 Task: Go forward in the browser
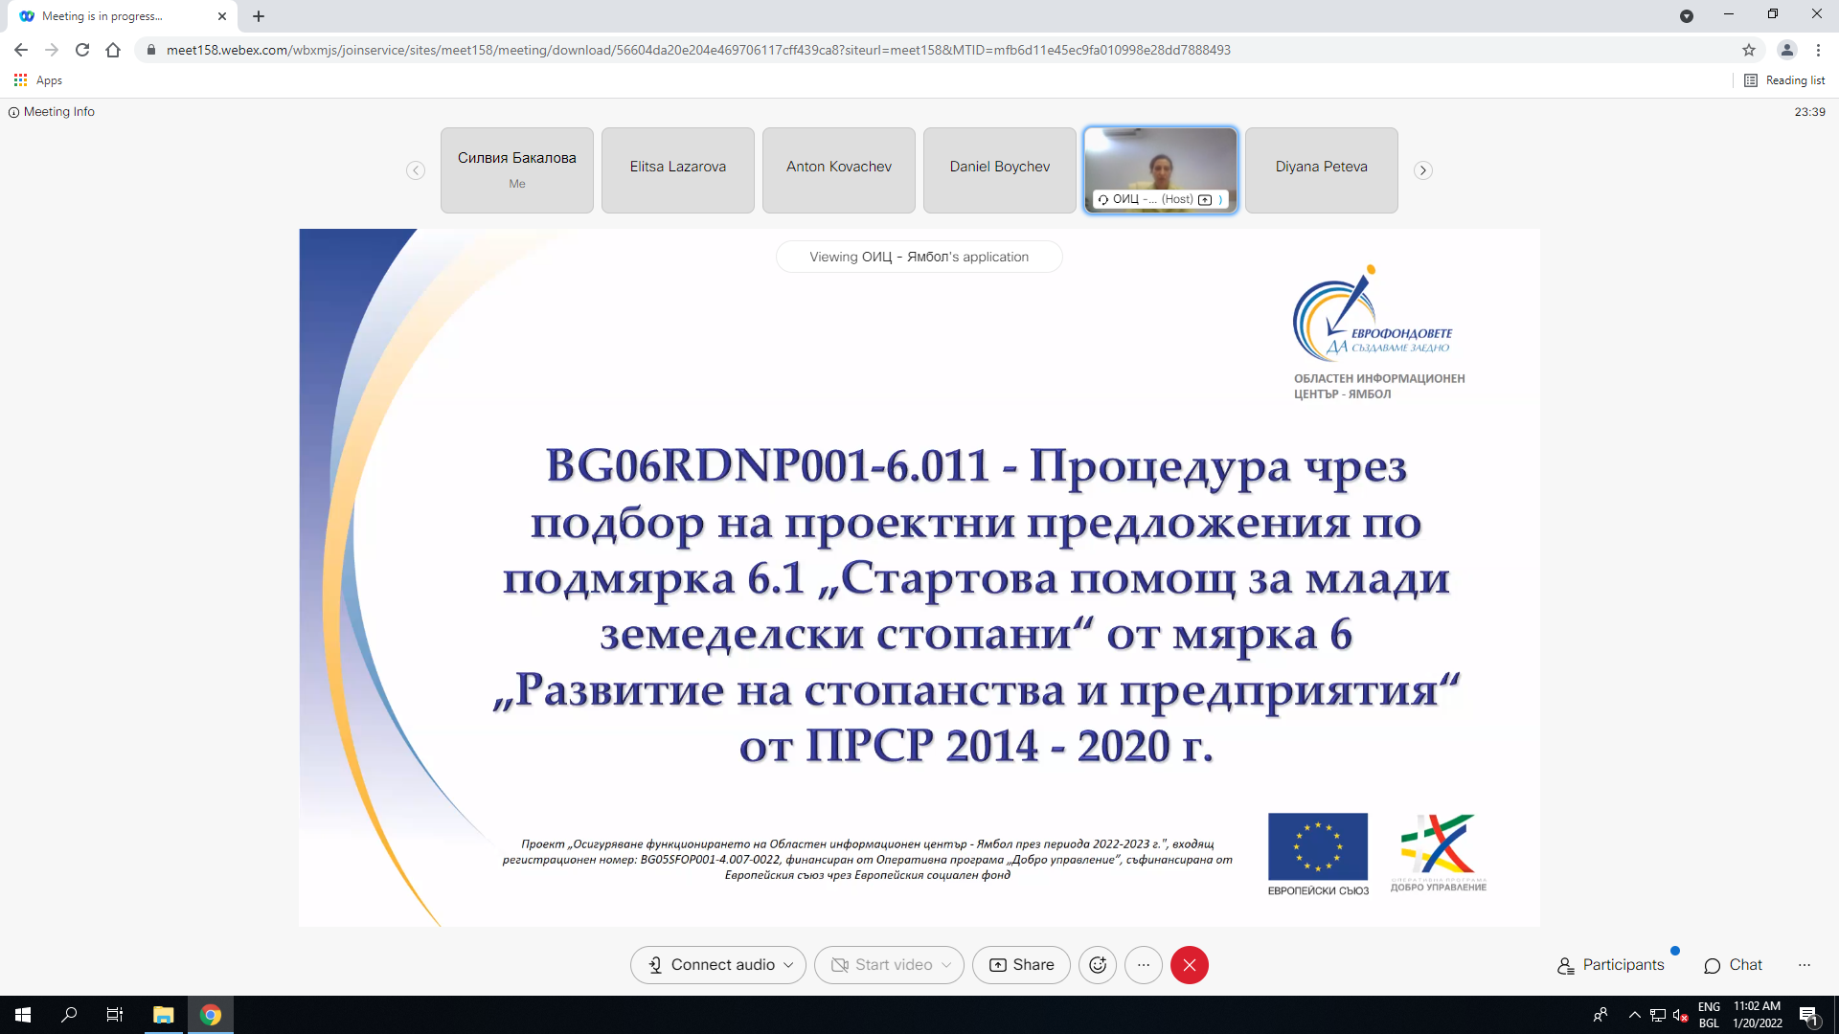coord(52,50)
